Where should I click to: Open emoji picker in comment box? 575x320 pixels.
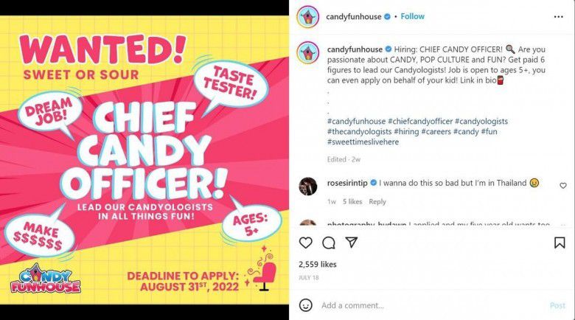click(x=305, y=305)
